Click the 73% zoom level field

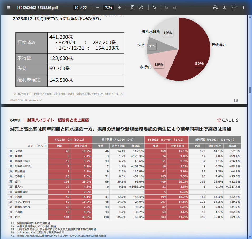108,7
